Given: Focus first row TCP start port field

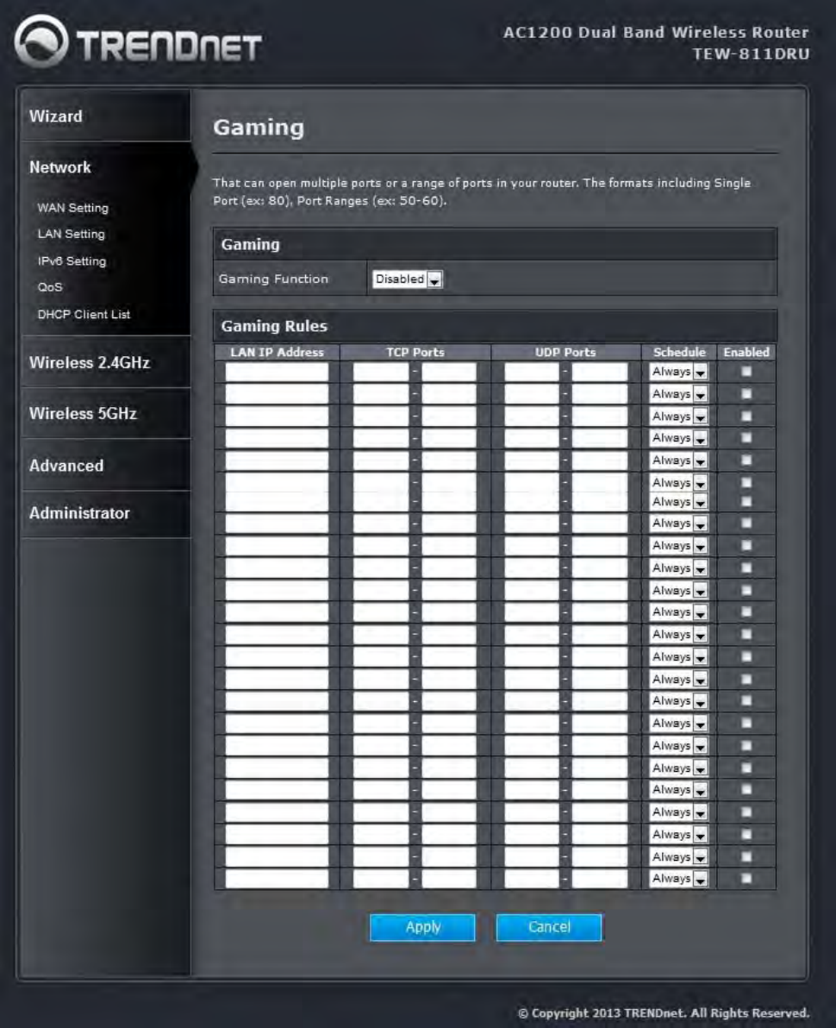Looking at the screenshot, I should pyautogui.click(x=381, y=372).
